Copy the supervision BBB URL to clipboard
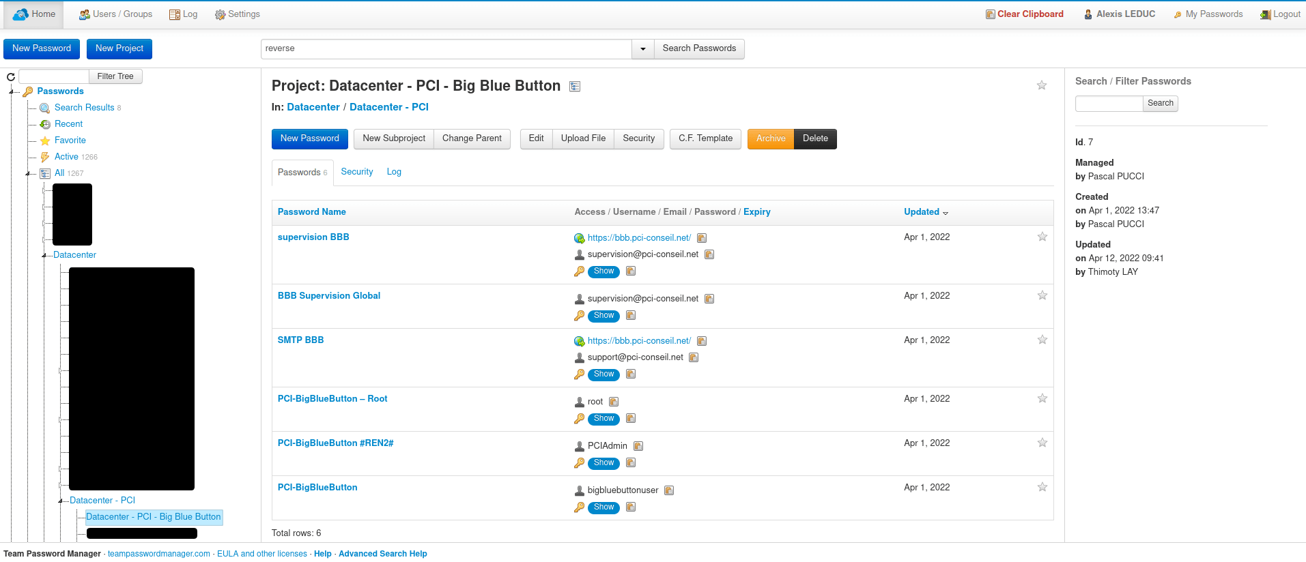The image size is (1306, 562). coord(702,238)
